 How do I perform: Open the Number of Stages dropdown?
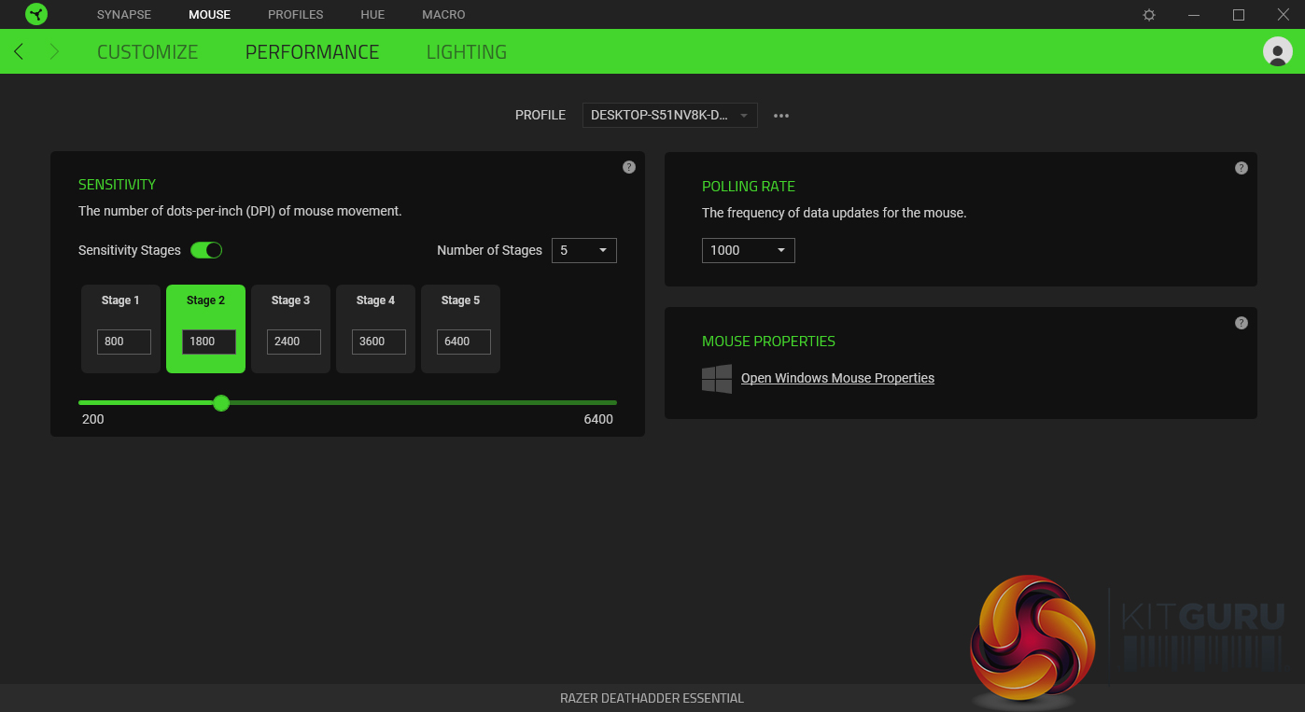584,250
